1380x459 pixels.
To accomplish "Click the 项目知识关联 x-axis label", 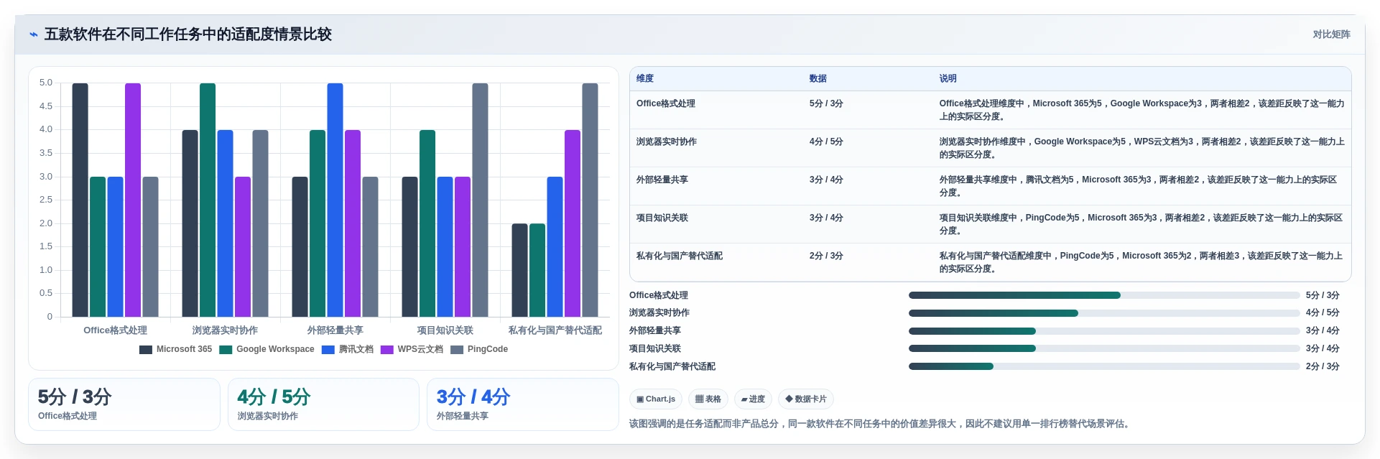I will [445, 330].
